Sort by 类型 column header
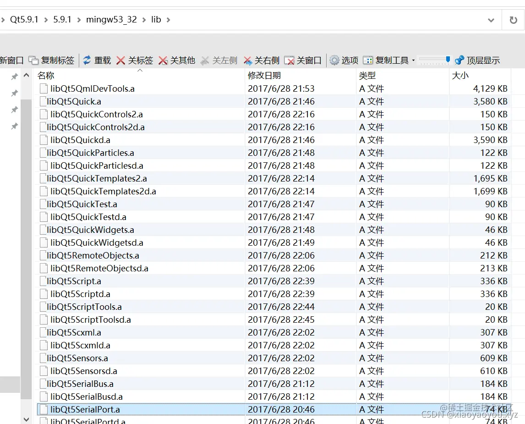Viewport: 525px width, 424px height. tap(403, 75)
